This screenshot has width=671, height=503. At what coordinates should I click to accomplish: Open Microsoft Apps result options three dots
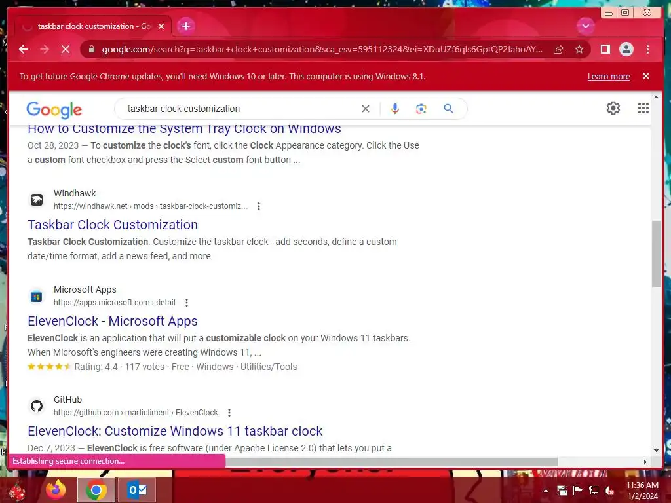(187, 303)
